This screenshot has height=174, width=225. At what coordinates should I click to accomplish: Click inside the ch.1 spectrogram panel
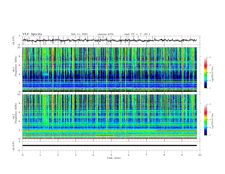[110, 69]
